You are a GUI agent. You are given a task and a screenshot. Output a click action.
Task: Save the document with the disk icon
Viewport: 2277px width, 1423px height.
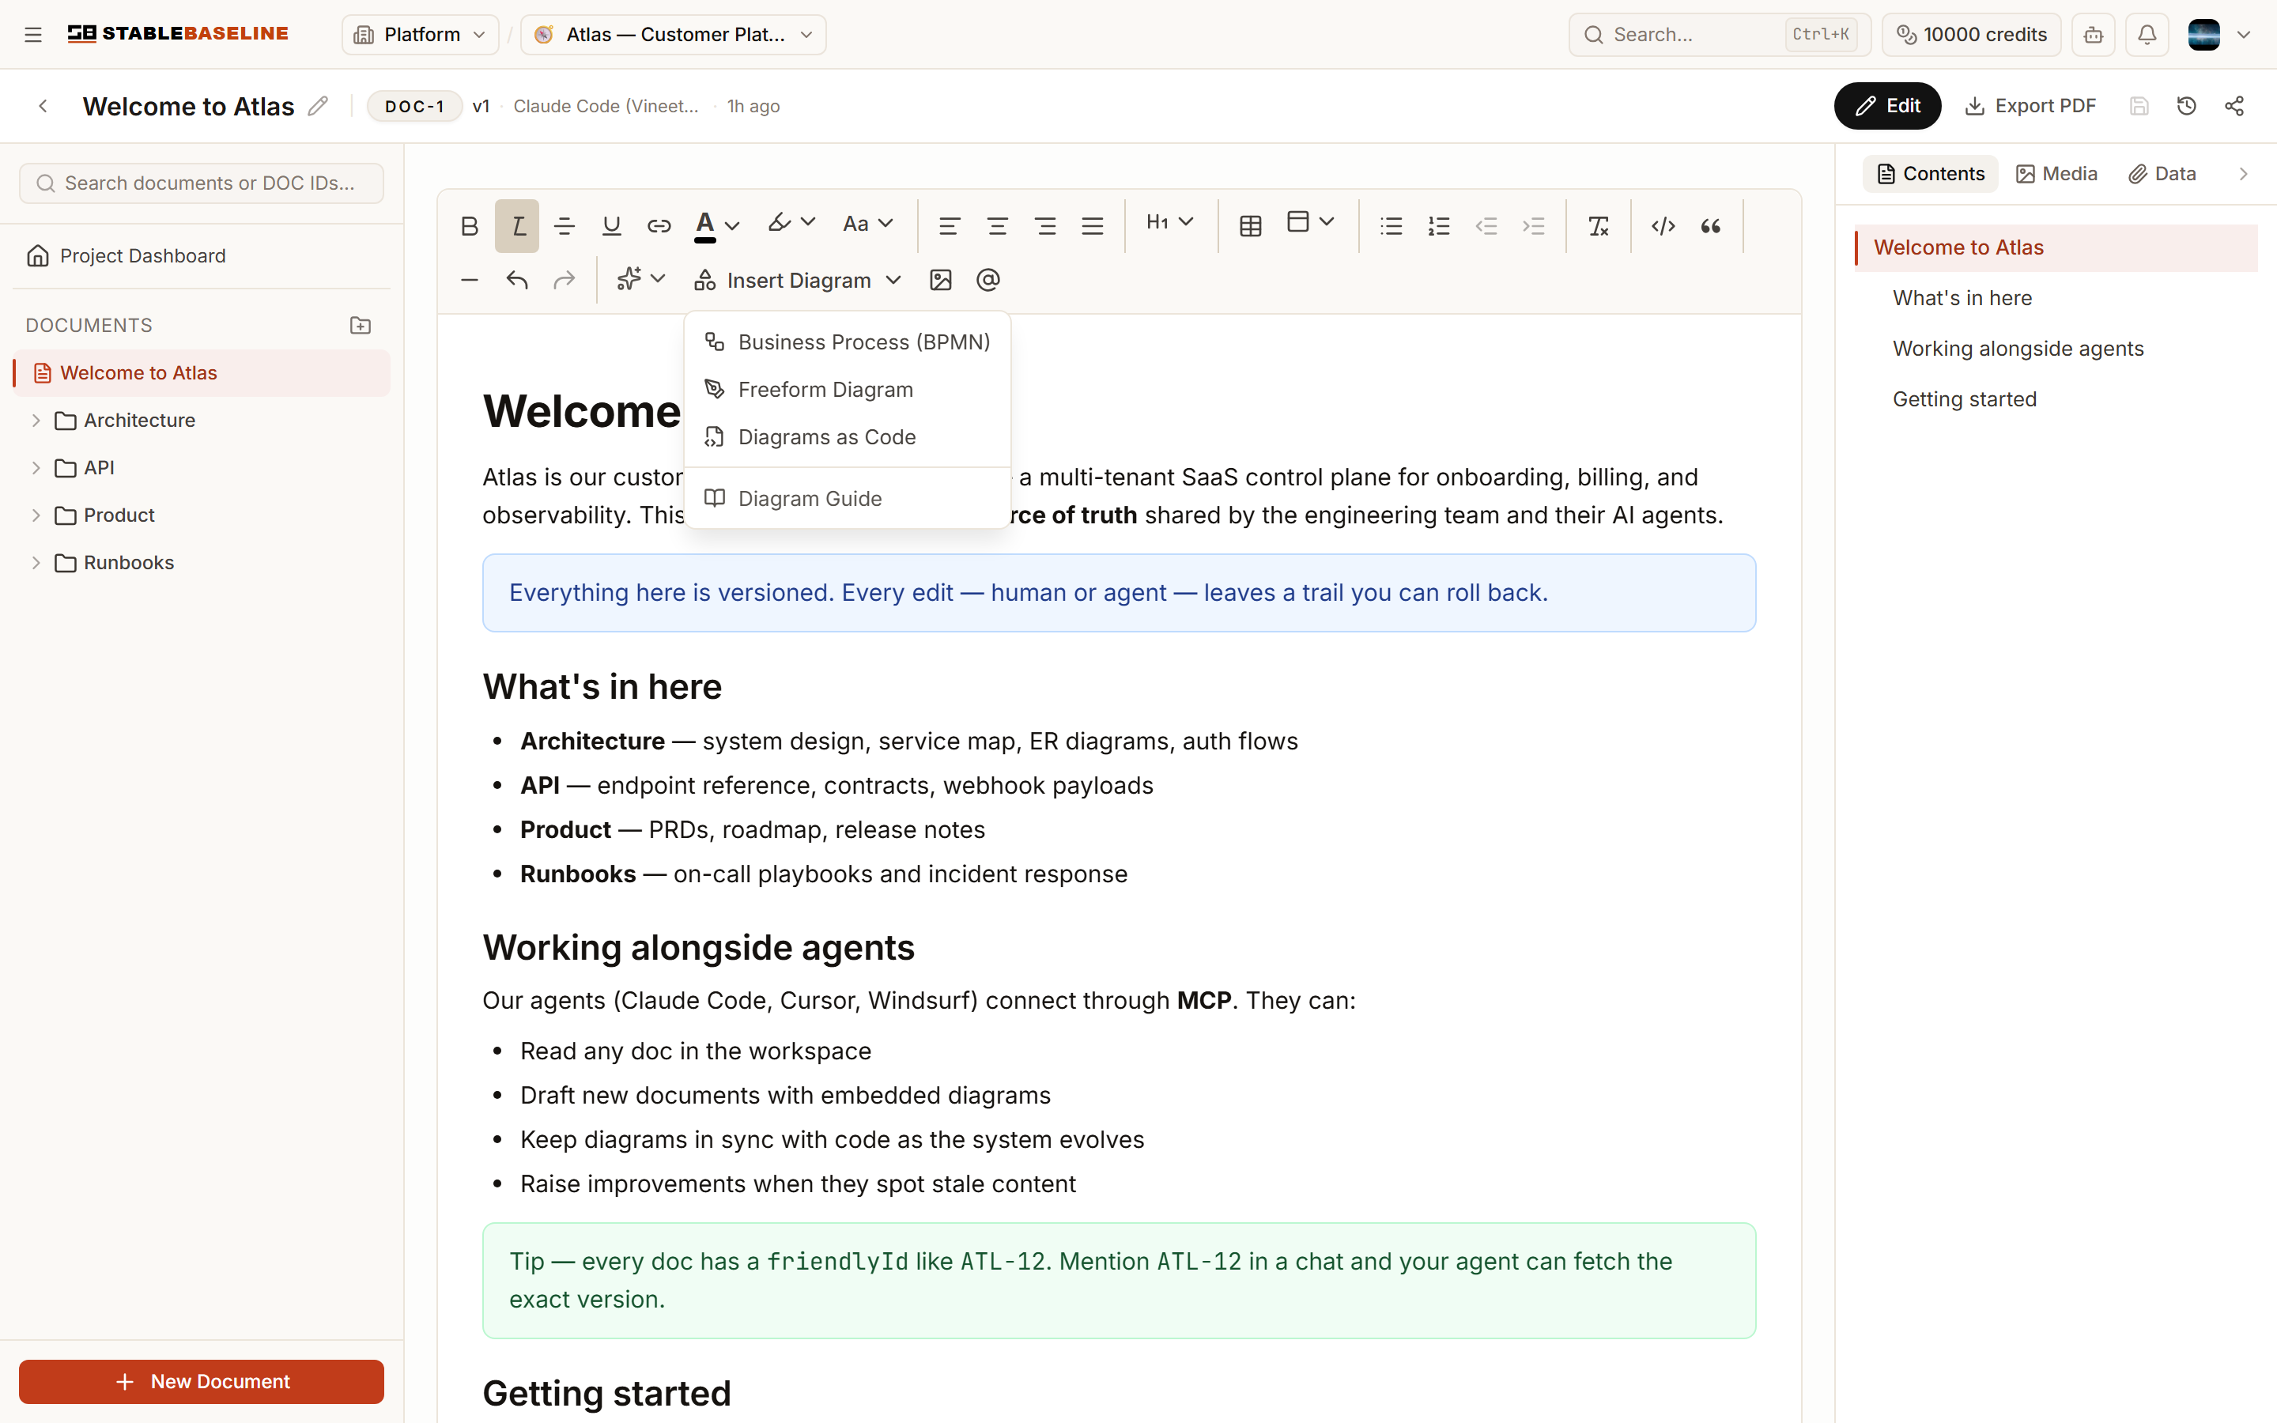[x=2139, y=107]
